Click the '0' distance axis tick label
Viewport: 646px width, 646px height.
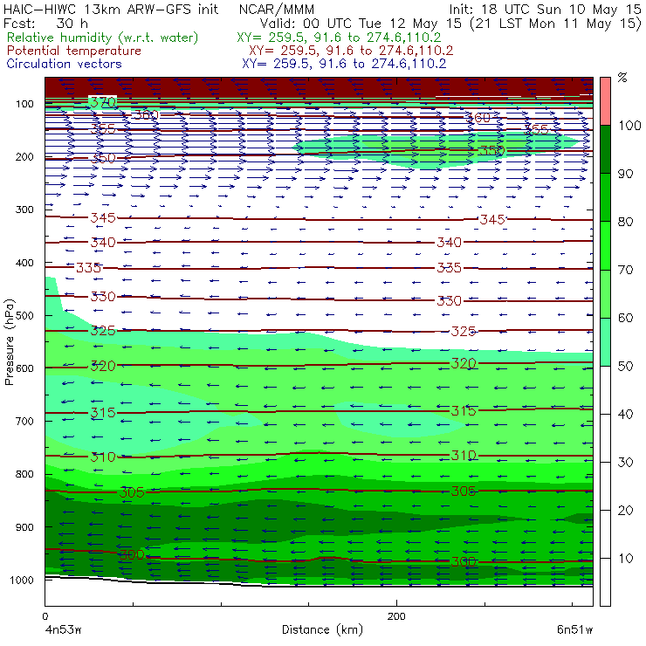click(x=45, y=616)
